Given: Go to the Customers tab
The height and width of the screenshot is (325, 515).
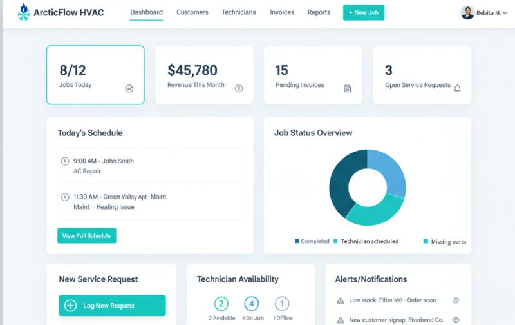Looking at the screenshot, I should (x=192, y=12).
